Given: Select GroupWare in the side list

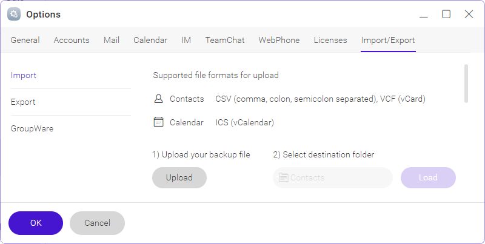Looking at the screenshot, I should coord(32,128).
